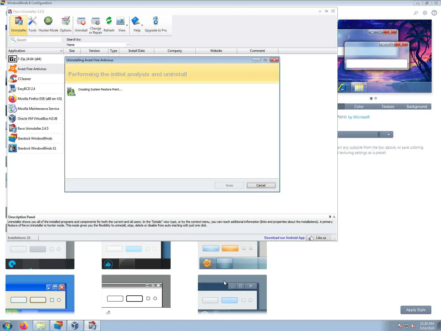Screen dimensions: 441x331
Task: Select the 7-Zip 24.04 (x64) row
Action: click(x=36, y=59)
